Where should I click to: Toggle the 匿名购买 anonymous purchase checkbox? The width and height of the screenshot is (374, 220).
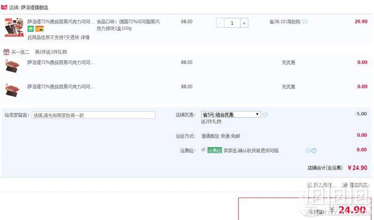345,185
